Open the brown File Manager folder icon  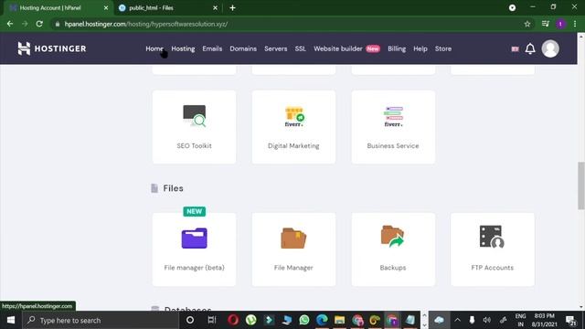(x=293, y=238)
